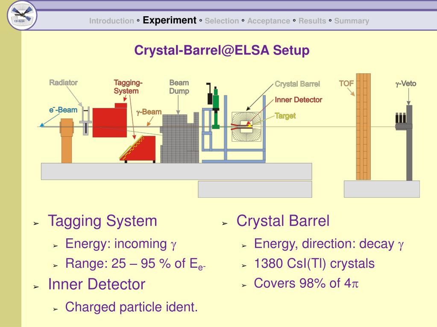The image size is (437, 327).
Task: Click 'Range: 25 – 95 % of Ee-'
Action: [135, 263]
